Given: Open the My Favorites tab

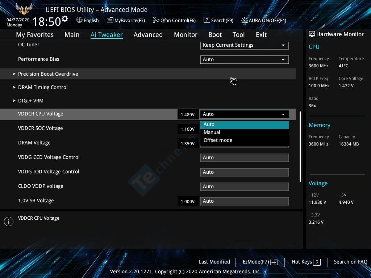Looking at the screenshot, I should [x=35, y=35].
